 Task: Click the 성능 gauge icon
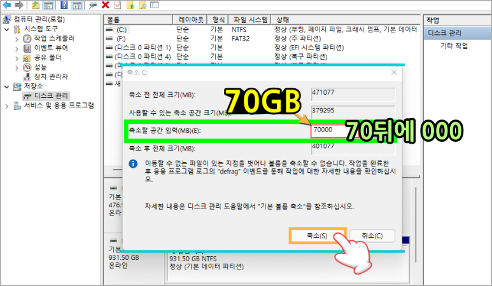(x=27, y=67)
